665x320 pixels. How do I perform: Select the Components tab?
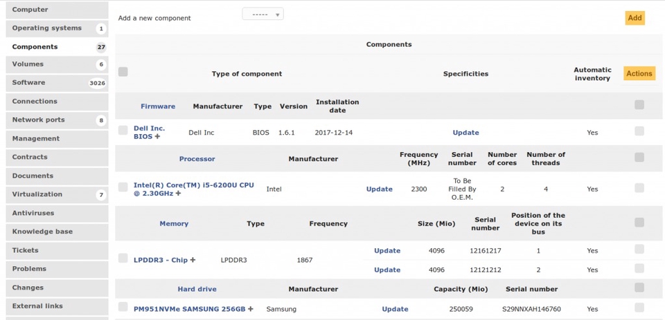click(x=57, y=47)
